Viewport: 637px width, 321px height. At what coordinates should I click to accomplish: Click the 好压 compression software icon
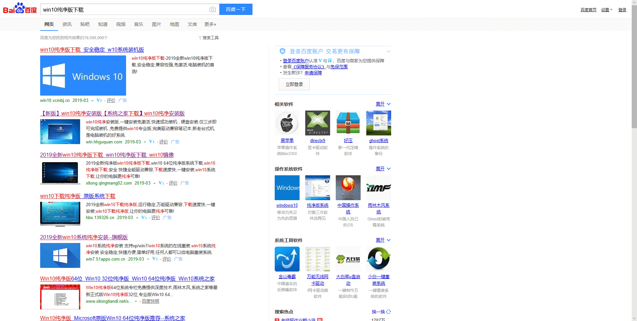click(348, 123)
